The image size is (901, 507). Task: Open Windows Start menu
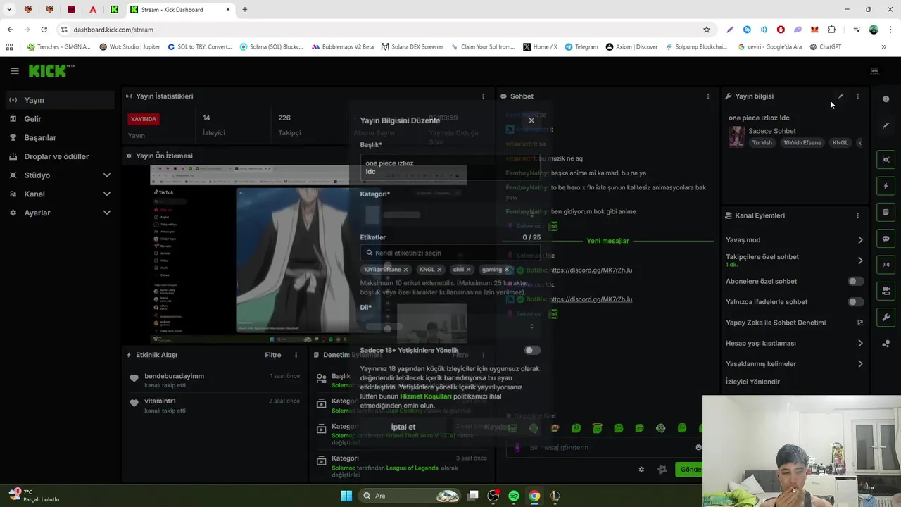[346, 496]
